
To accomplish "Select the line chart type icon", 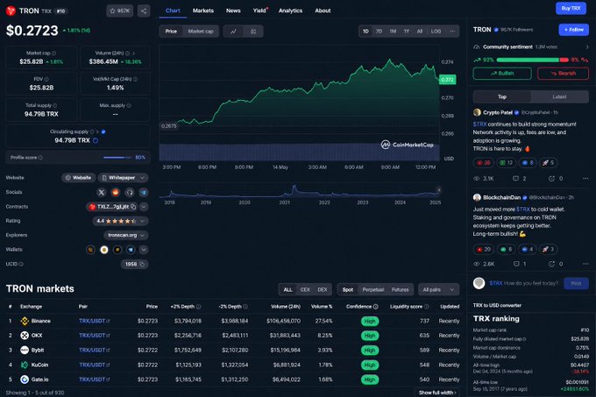I will [x=233, y=32].
